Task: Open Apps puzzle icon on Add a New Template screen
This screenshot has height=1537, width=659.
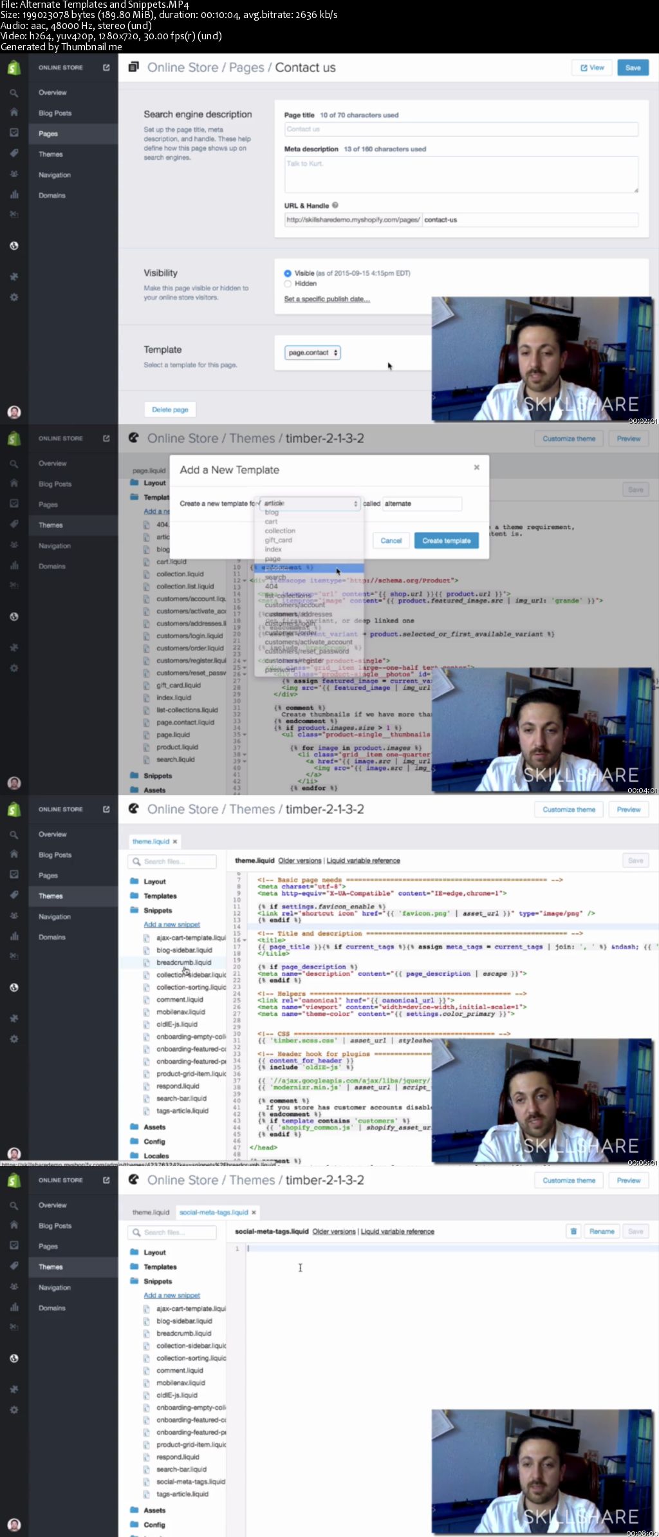Action: [14, 648]
